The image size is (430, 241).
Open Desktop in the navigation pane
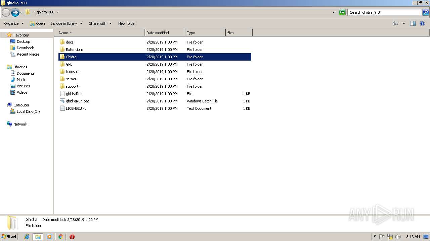(x=23, y=42)
